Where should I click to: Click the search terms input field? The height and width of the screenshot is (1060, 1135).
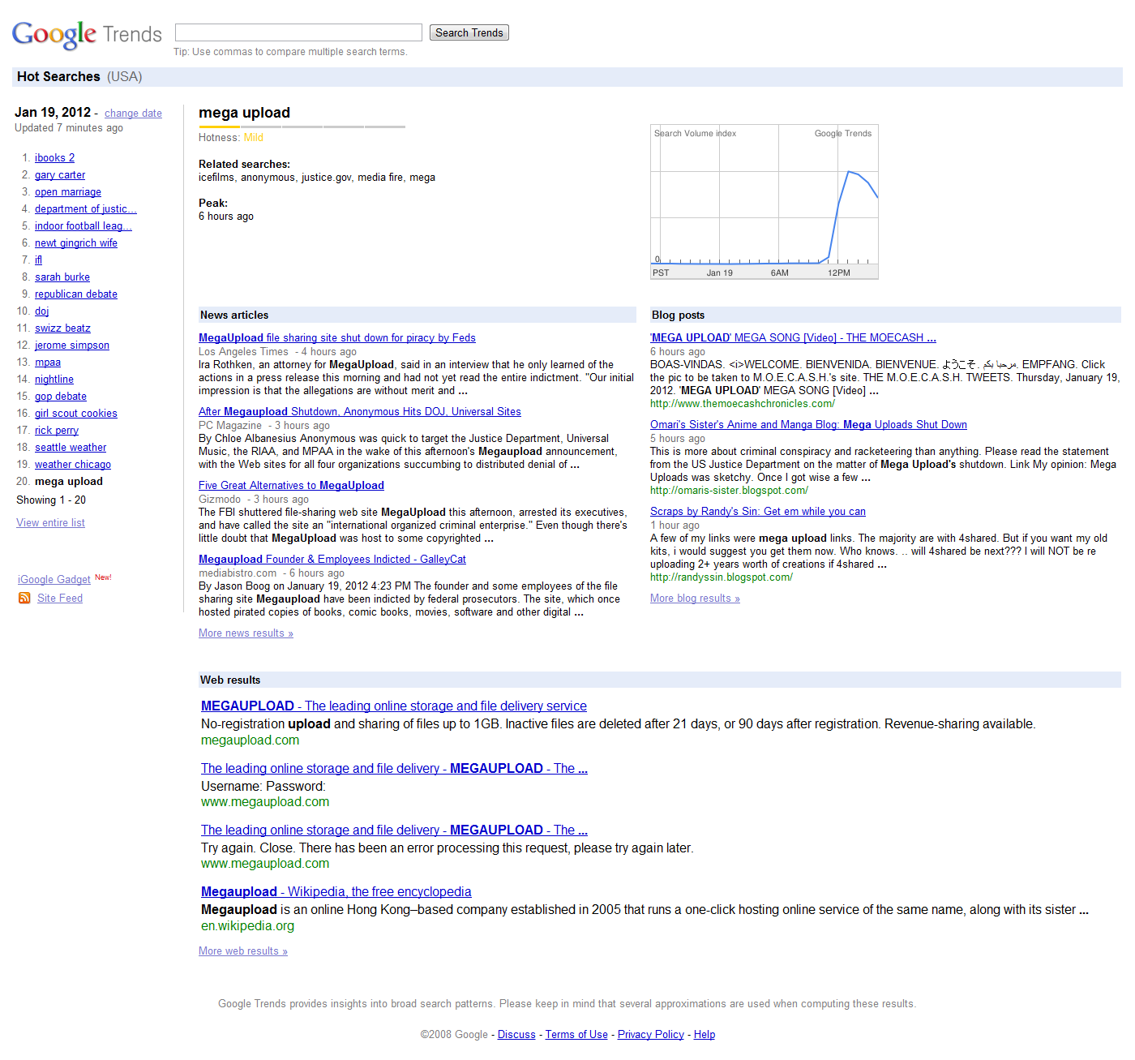(x=298, y=32)
